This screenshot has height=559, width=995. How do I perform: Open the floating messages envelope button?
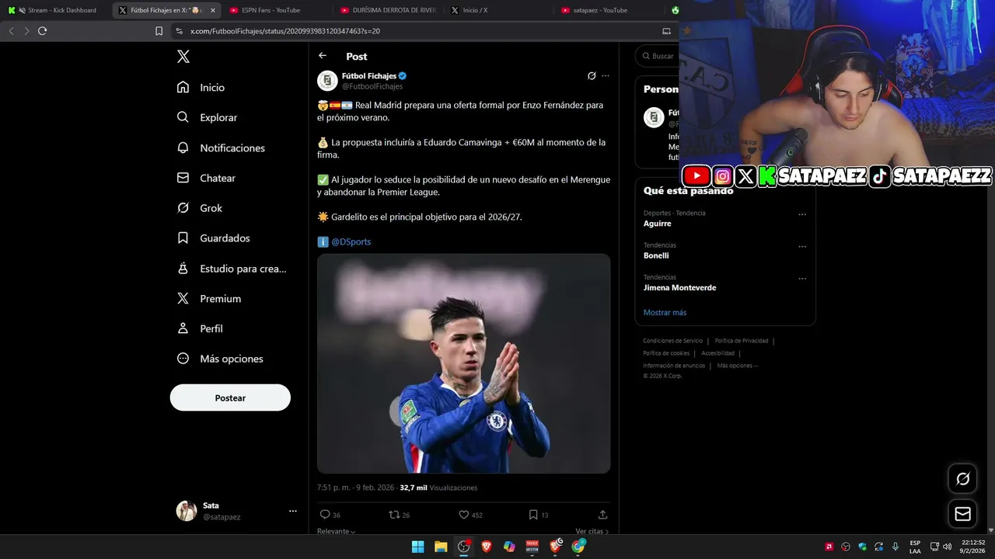(962, 514)
